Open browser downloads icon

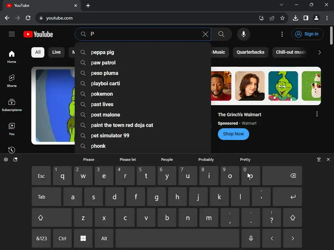[295, 18]
